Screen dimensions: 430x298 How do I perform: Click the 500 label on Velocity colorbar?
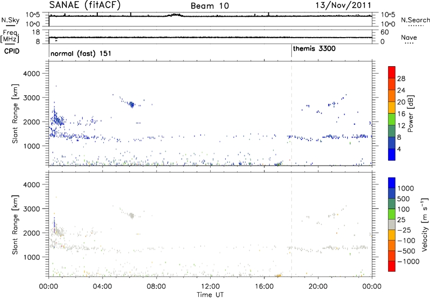[404, 199]
